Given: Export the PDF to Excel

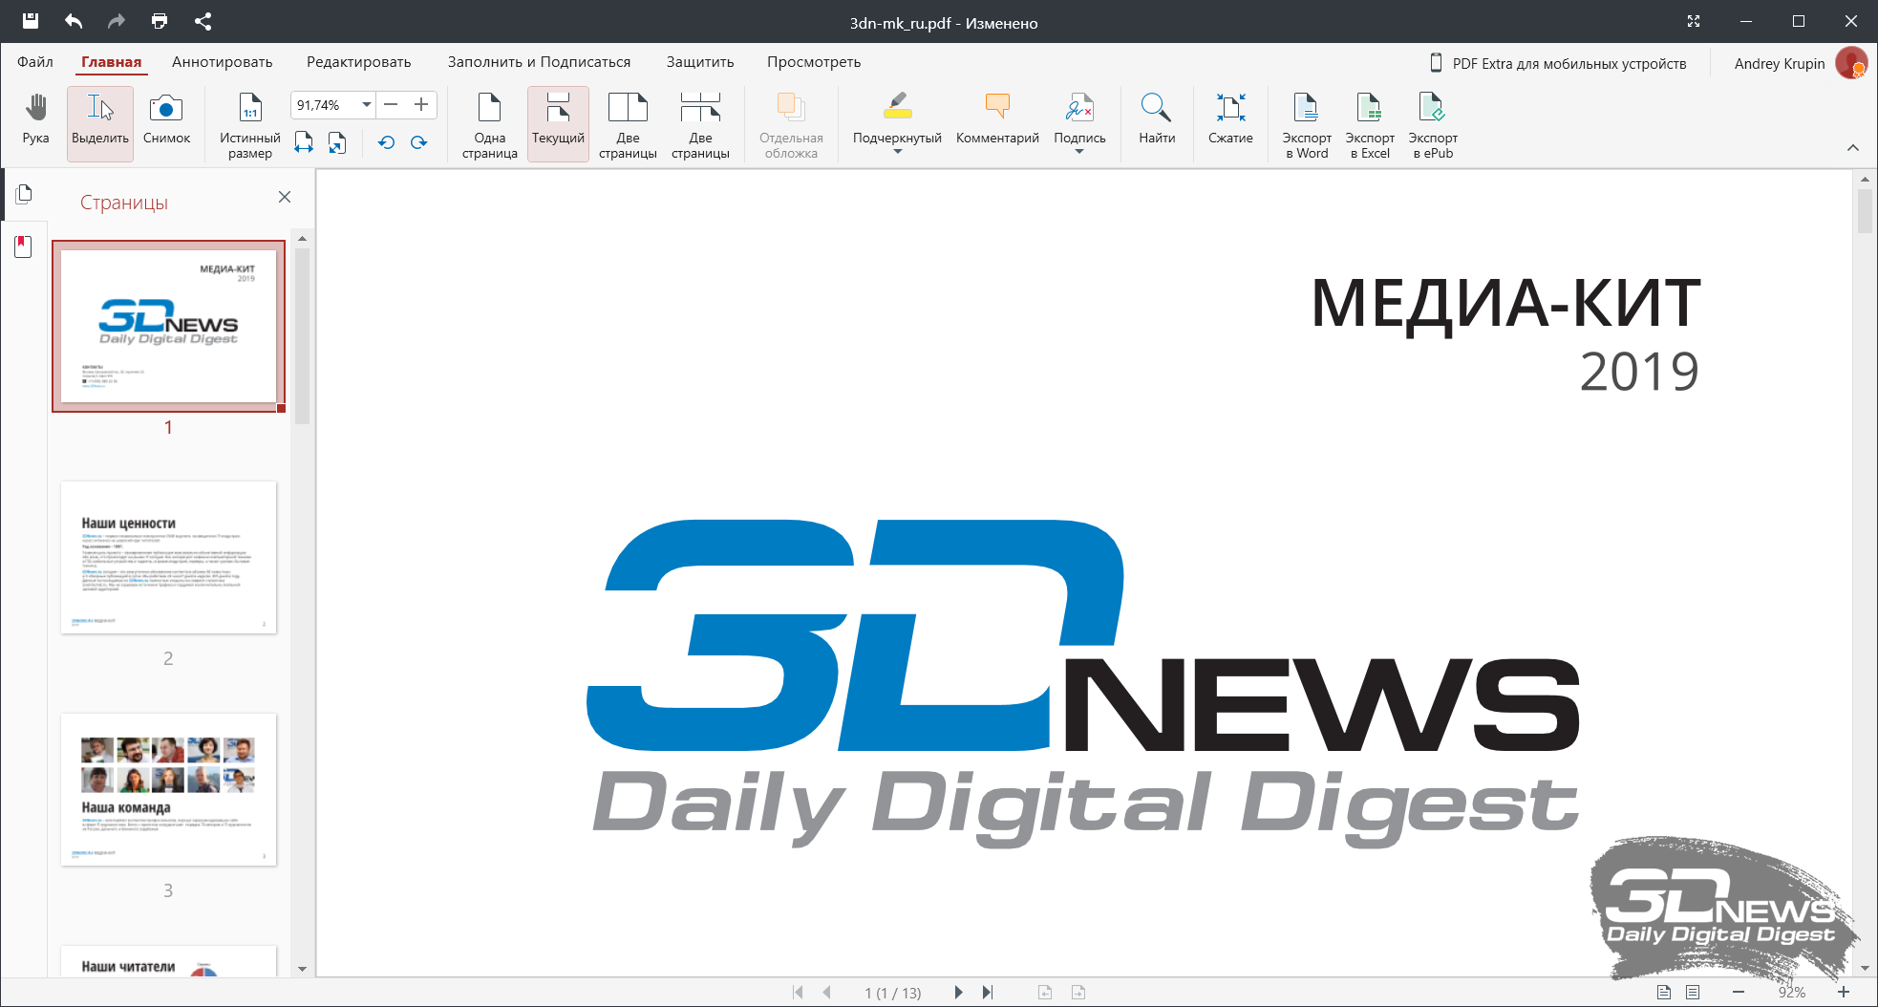Looking at the screenshot, I should (x=1369, y=124).
